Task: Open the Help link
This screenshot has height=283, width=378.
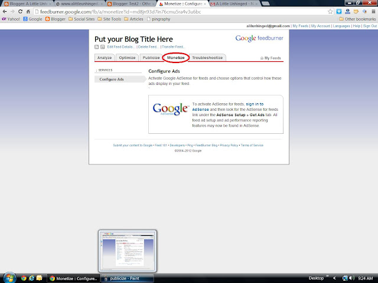Action: 357,26
